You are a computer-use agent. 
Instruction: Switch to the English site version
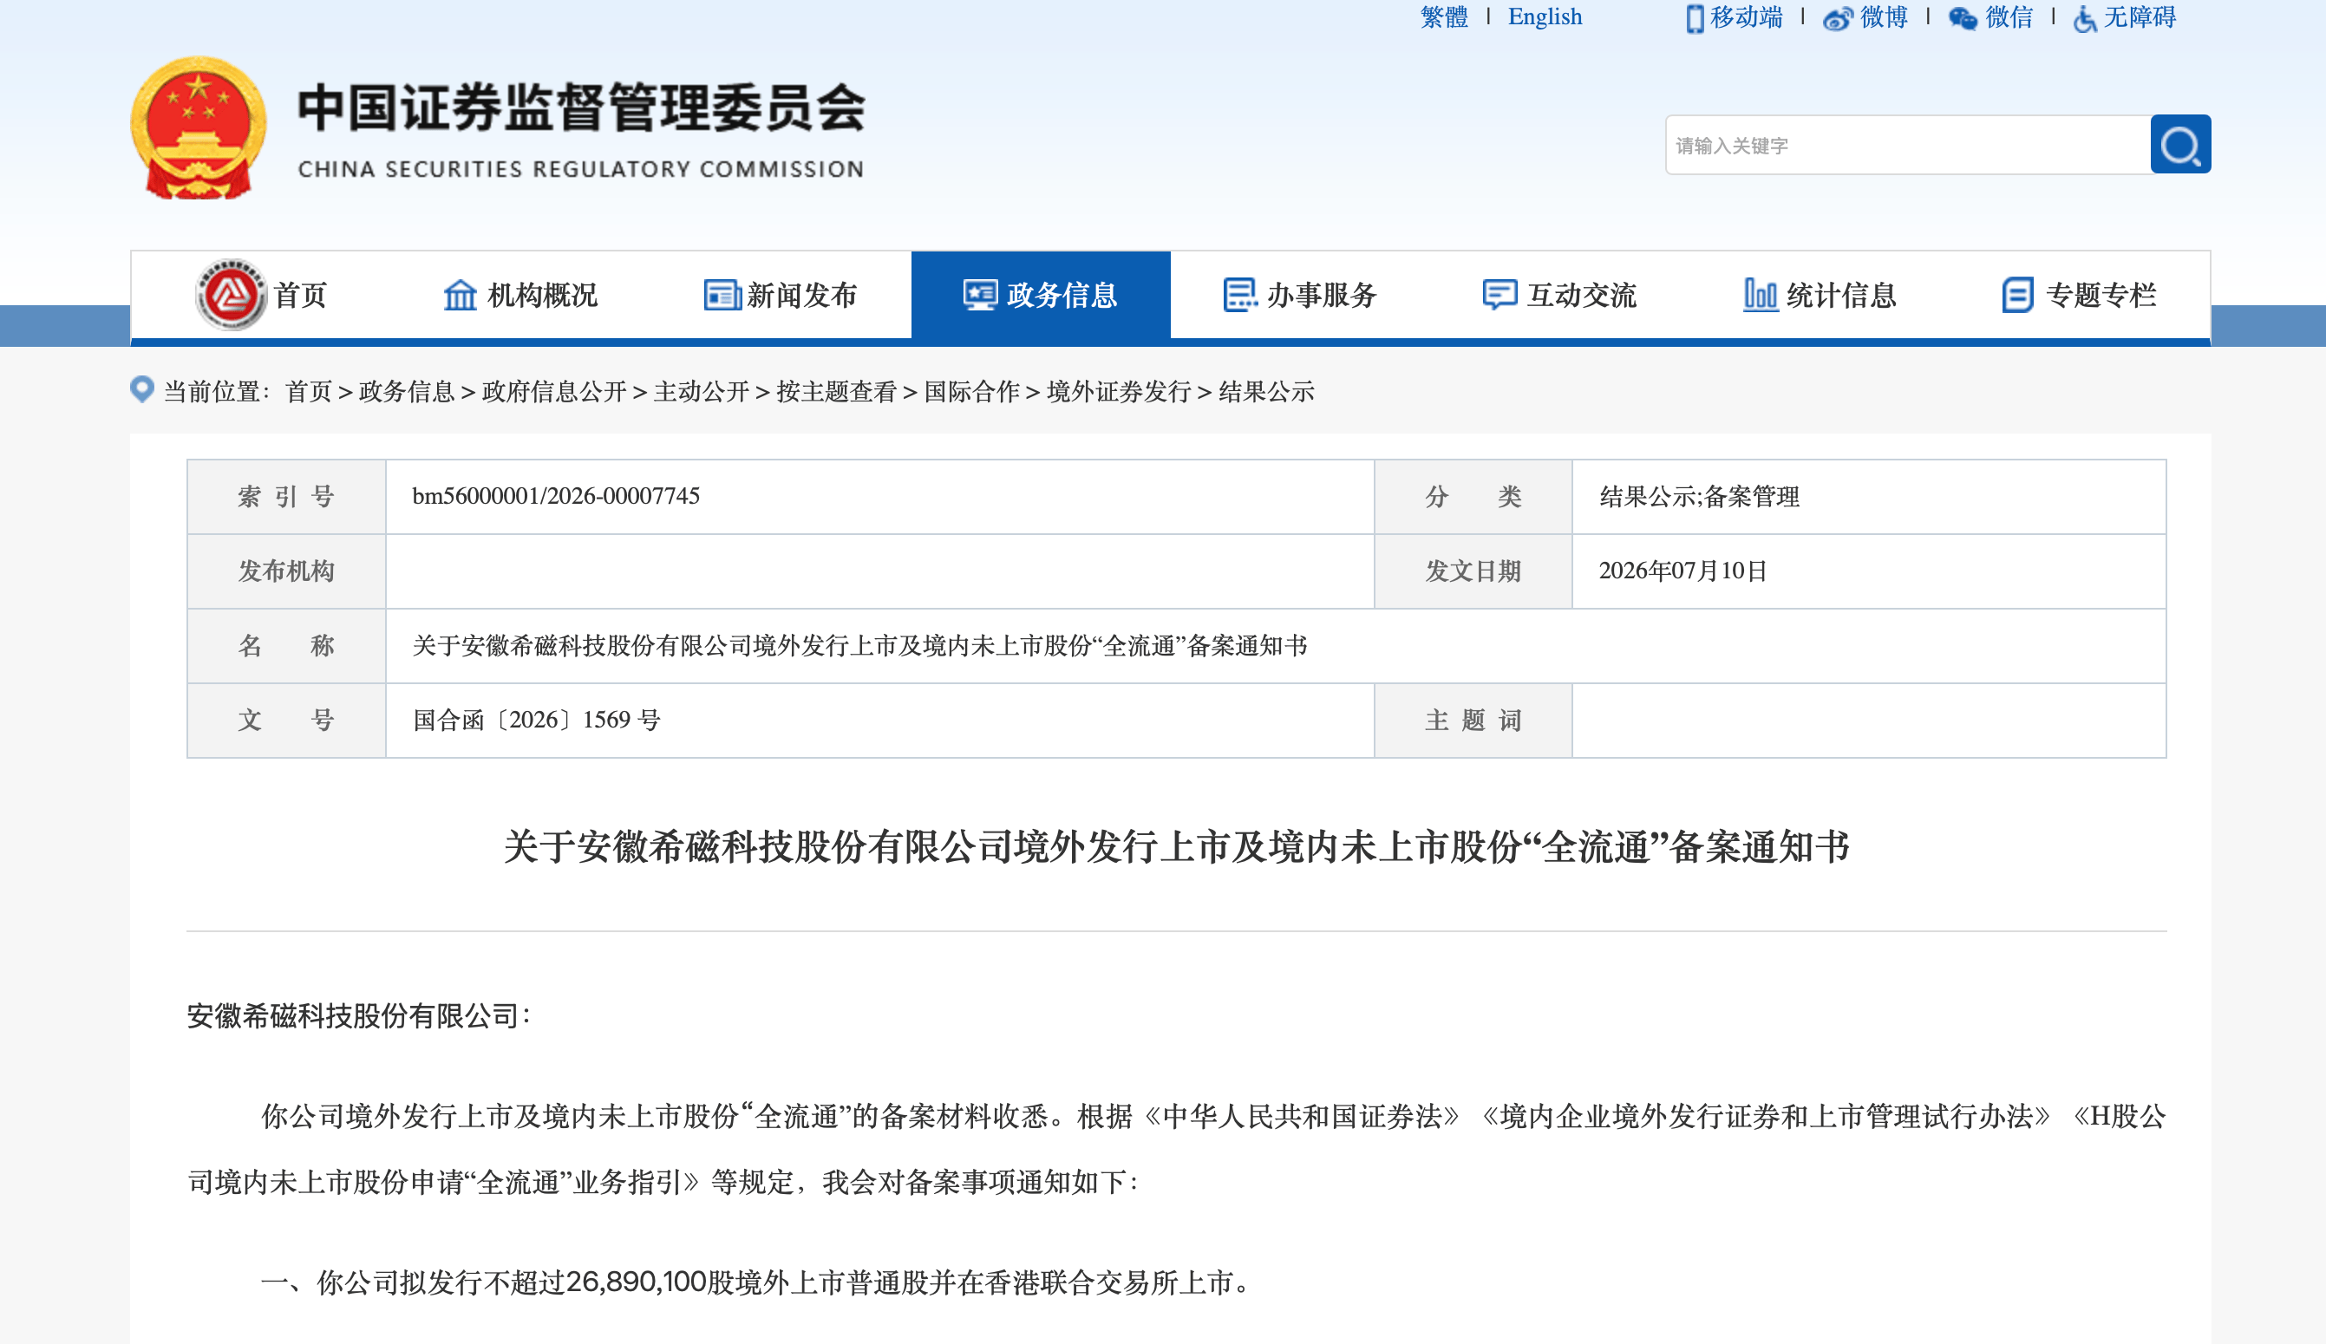tap(1545, 17)
